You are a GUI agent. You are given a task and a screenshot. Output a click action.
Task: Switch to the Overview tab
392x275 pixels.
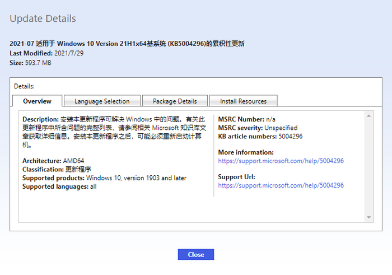(38, 101)
